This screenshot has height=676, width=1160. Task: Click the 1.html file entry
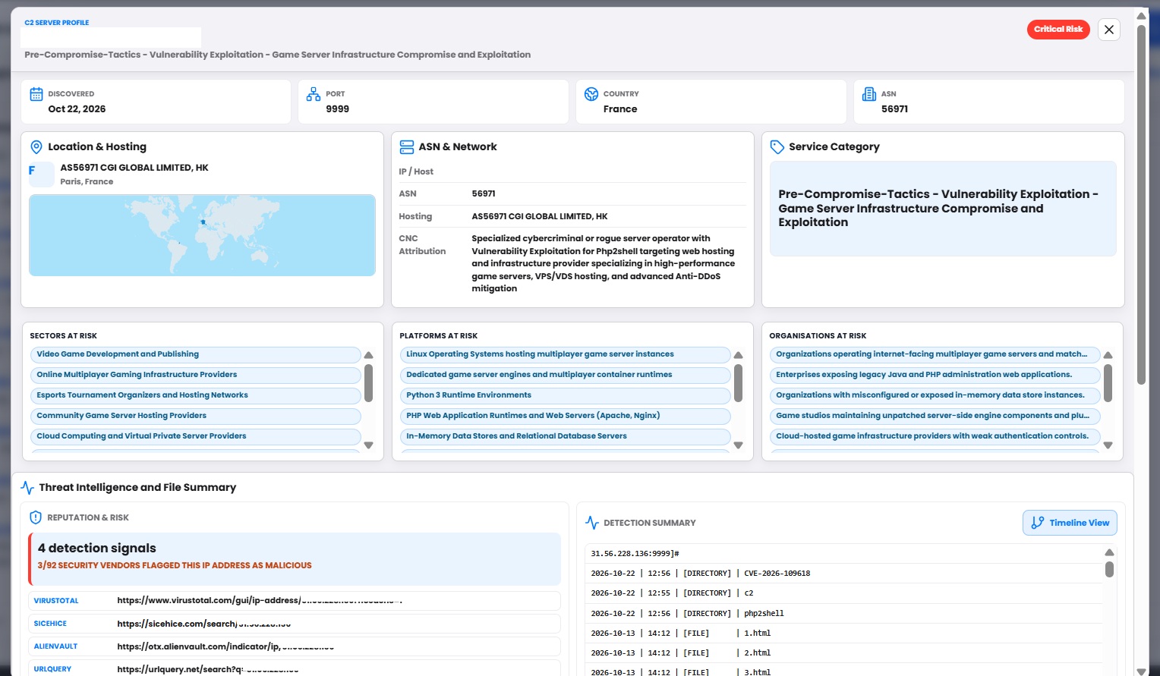tap(843, 633)
